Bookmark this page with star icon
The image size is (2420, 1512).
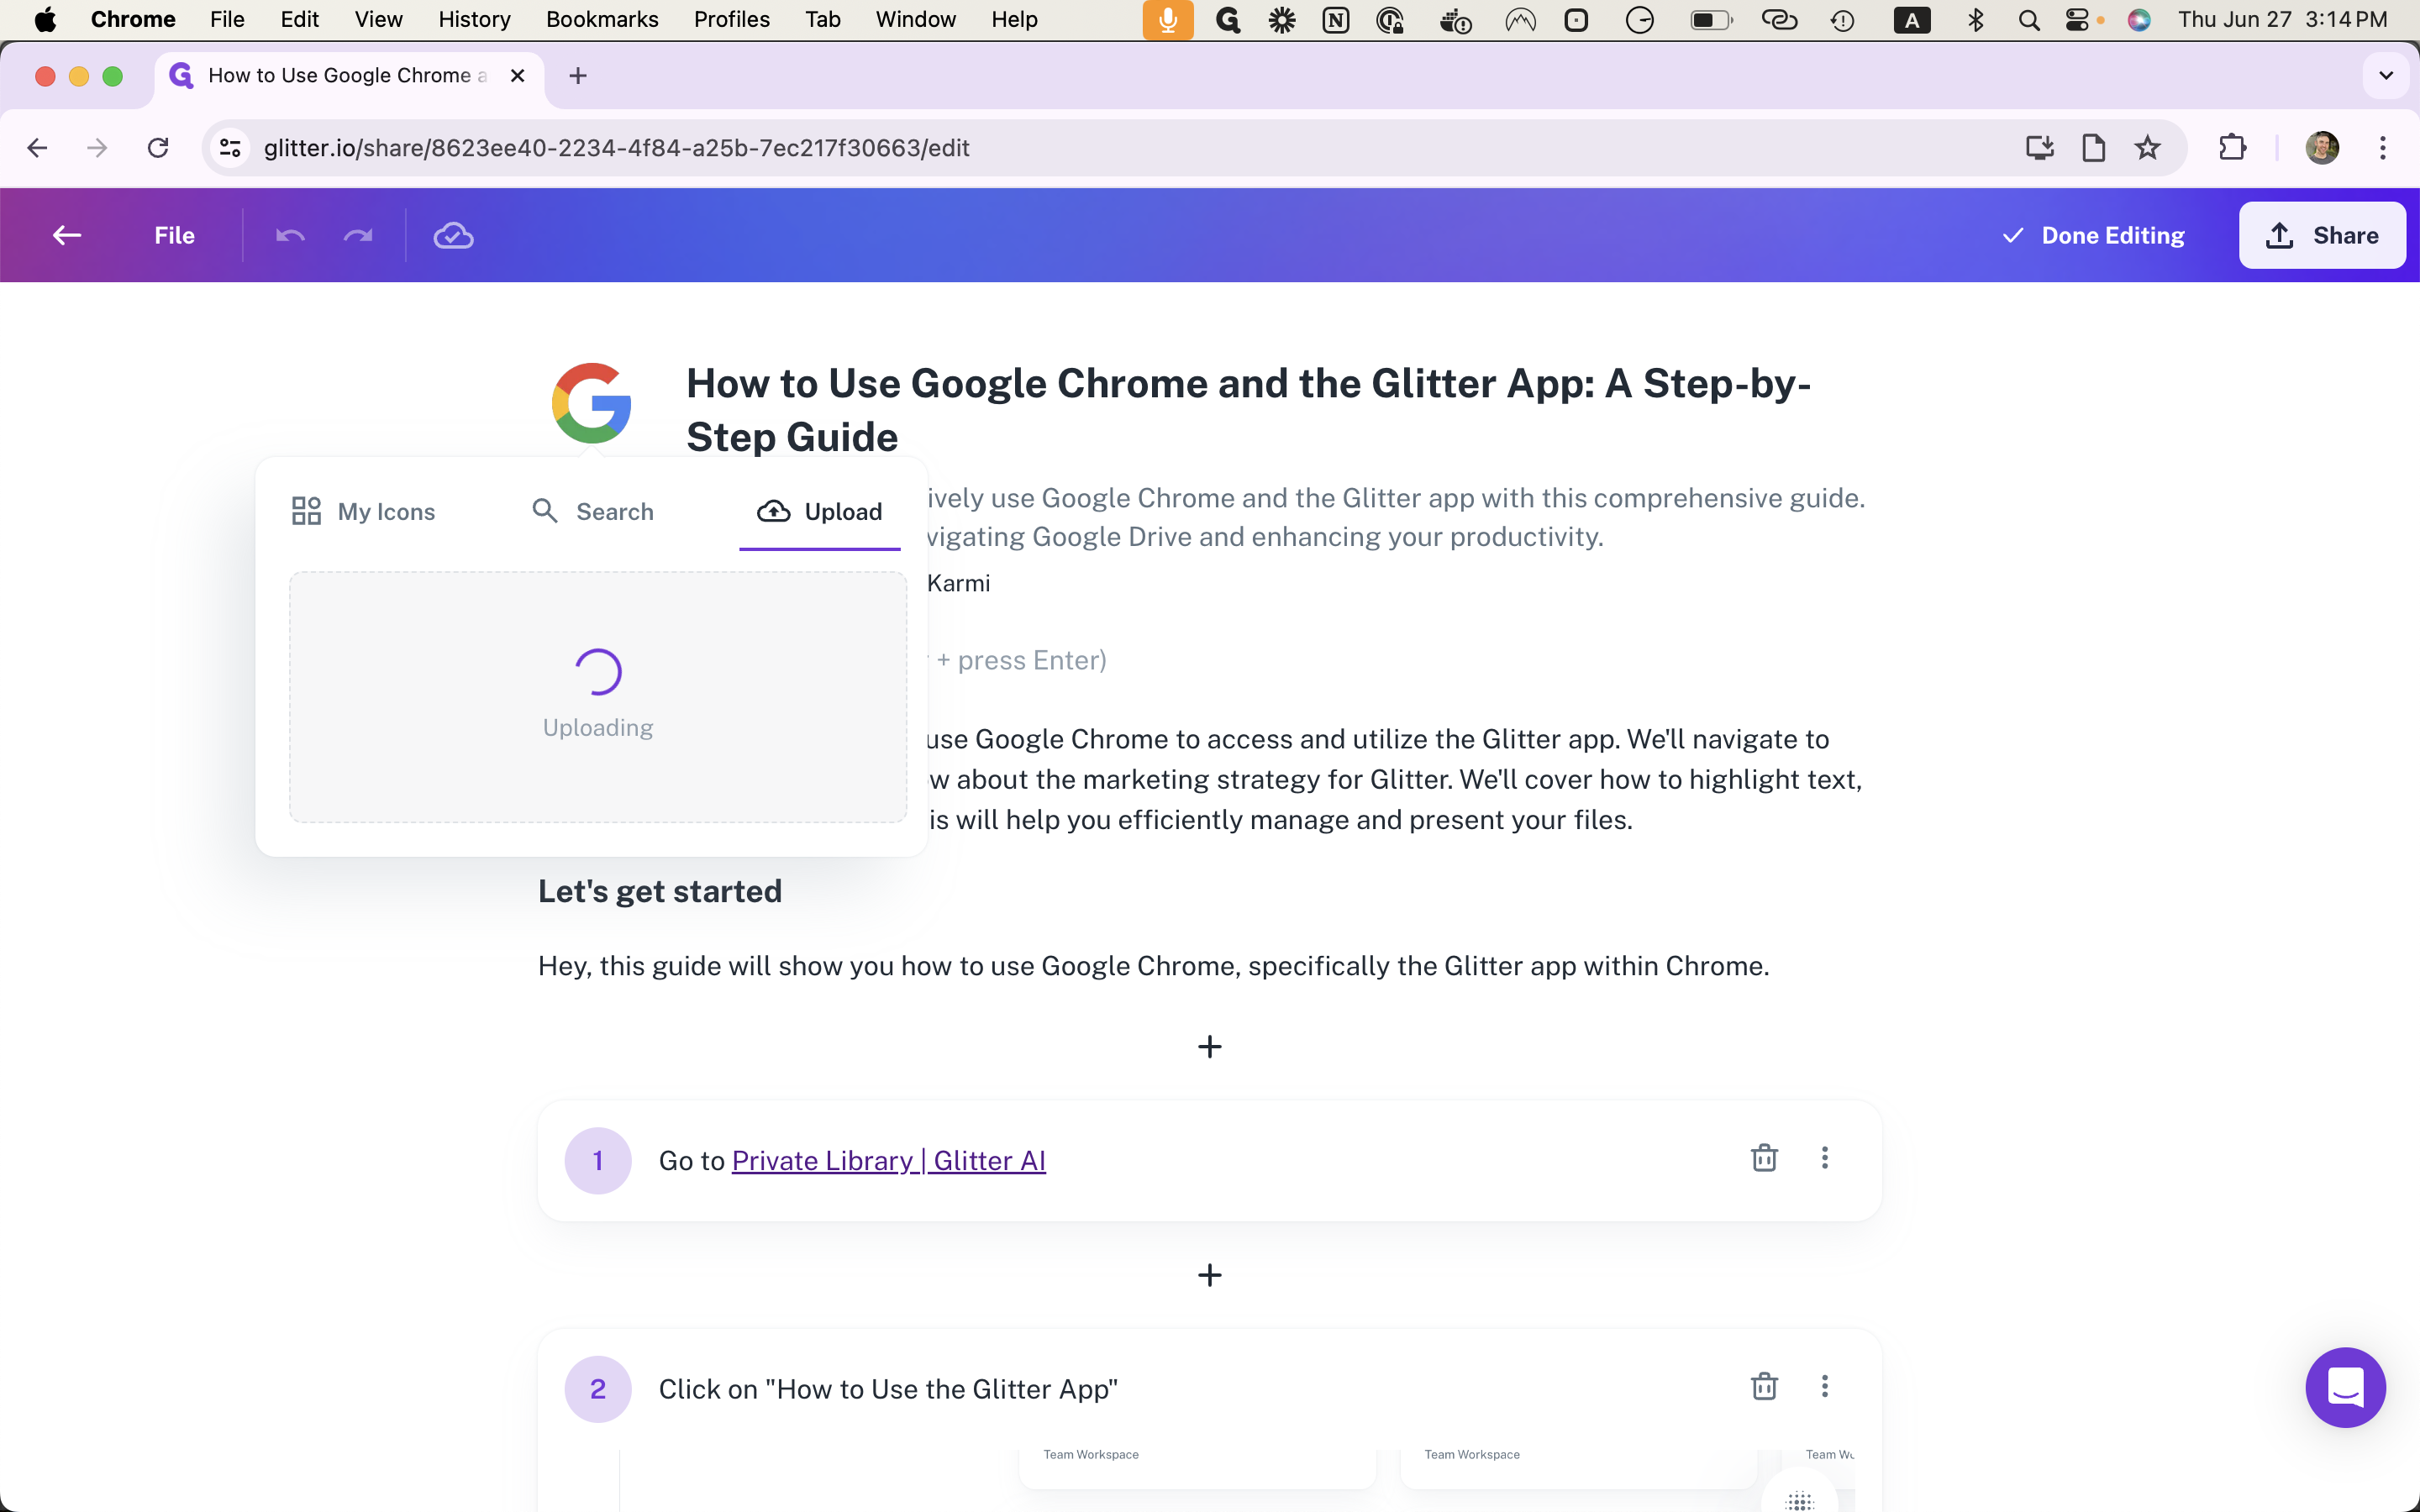(2147, 148)
